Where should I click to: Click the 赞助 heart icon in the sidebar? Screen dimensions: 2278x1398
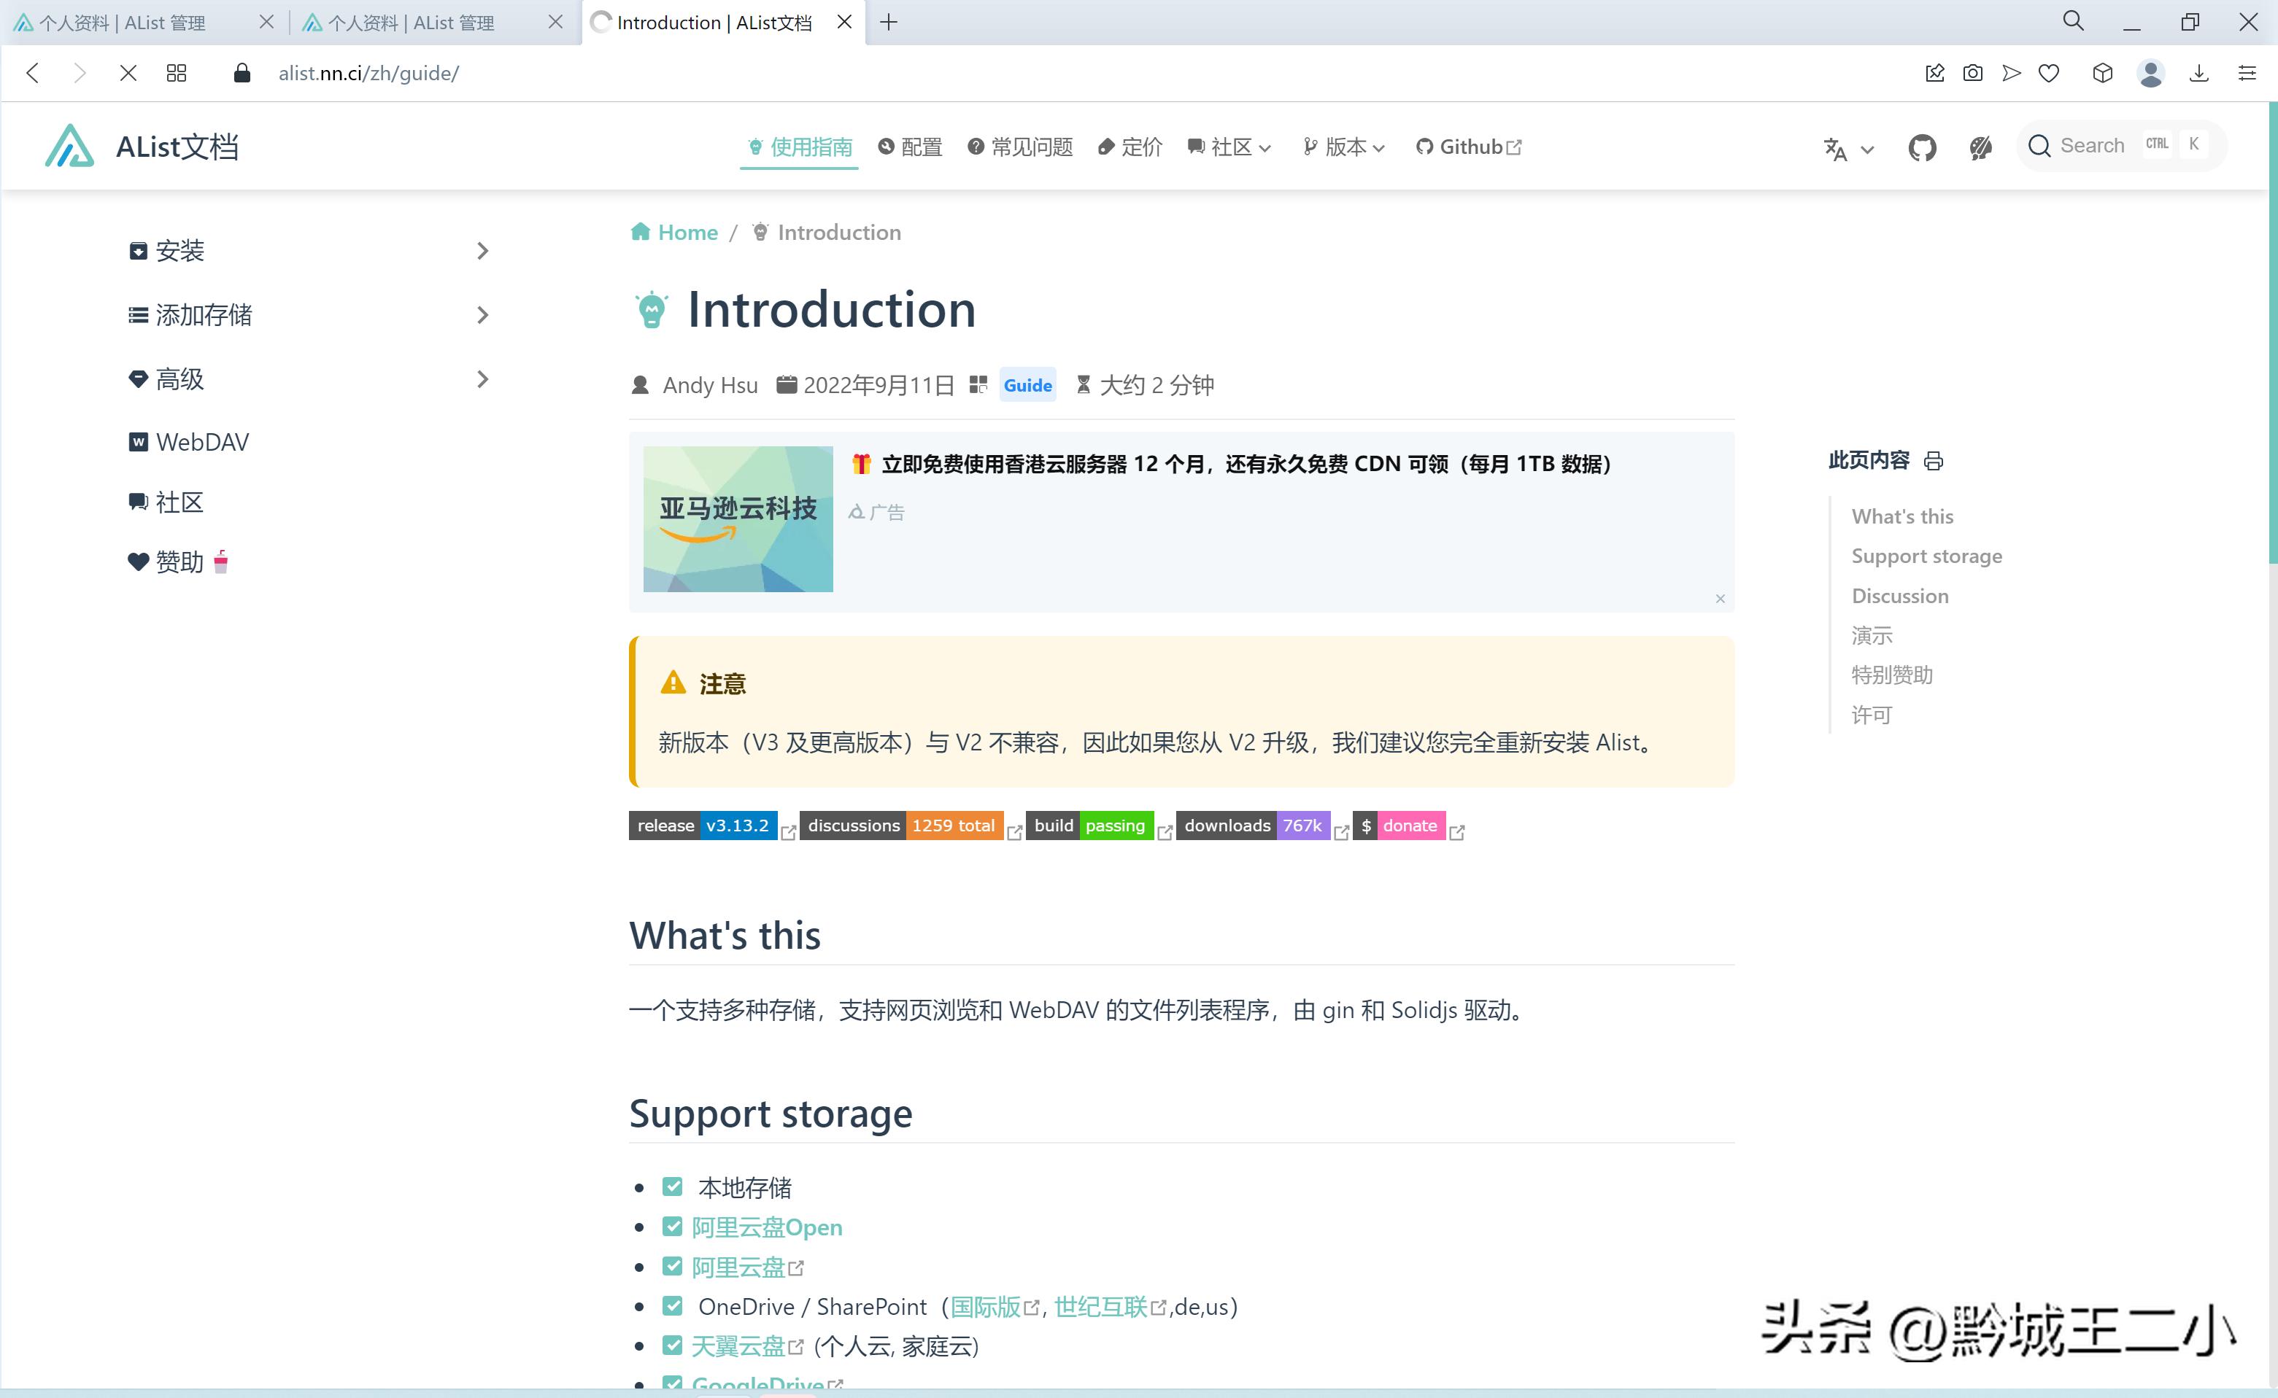point(138,562)
